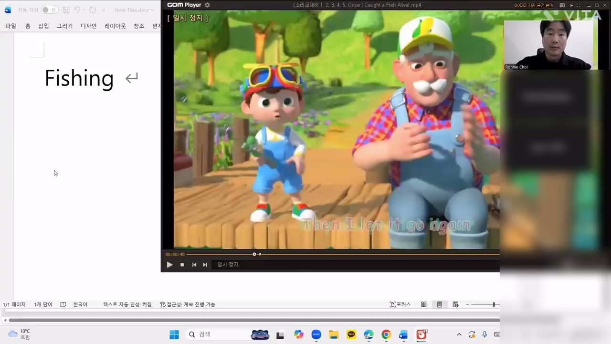Toggle the AutoSave (자동 저장) switch

point(49,10)
